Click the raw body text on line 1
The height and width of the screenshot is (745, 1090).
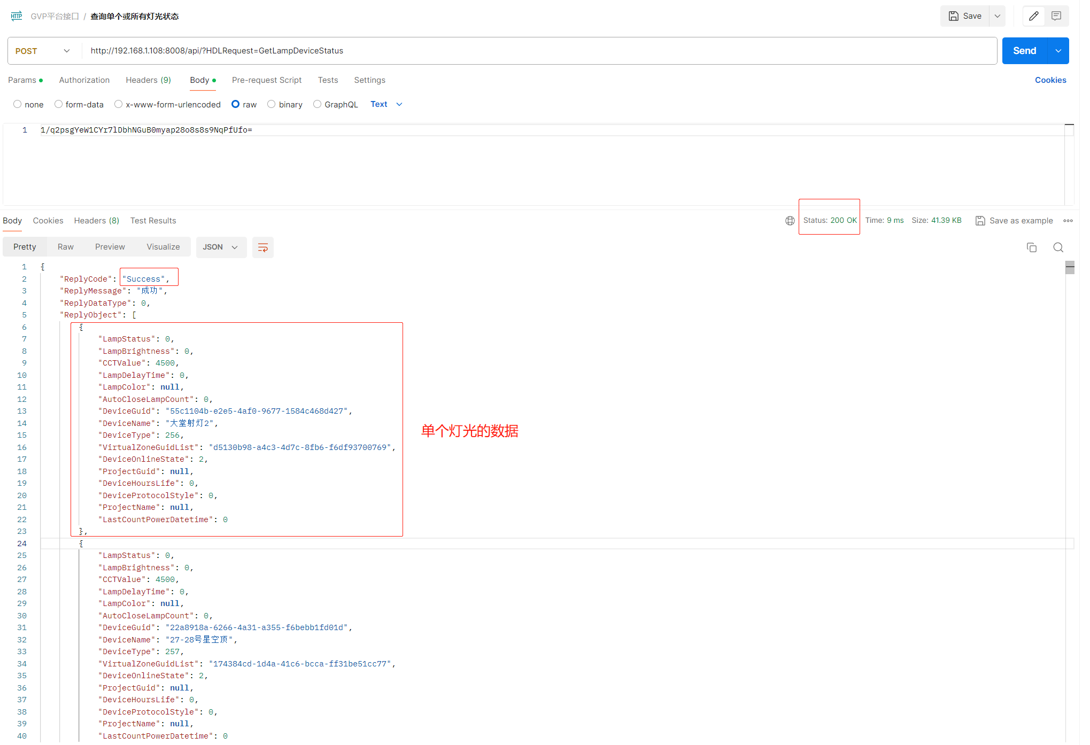click(x=146, y=130)
